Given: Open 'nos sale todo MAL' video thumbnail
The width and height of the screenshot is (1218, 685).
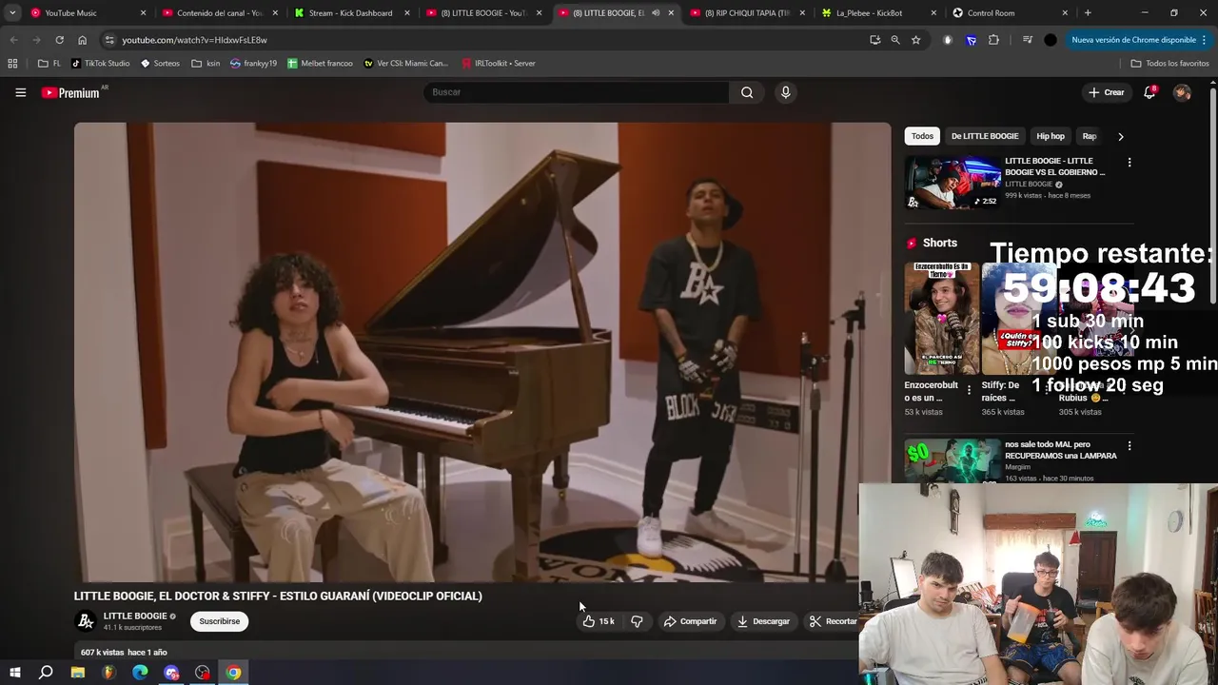Looking at the screenshot, I should click(x=953, y=461).
